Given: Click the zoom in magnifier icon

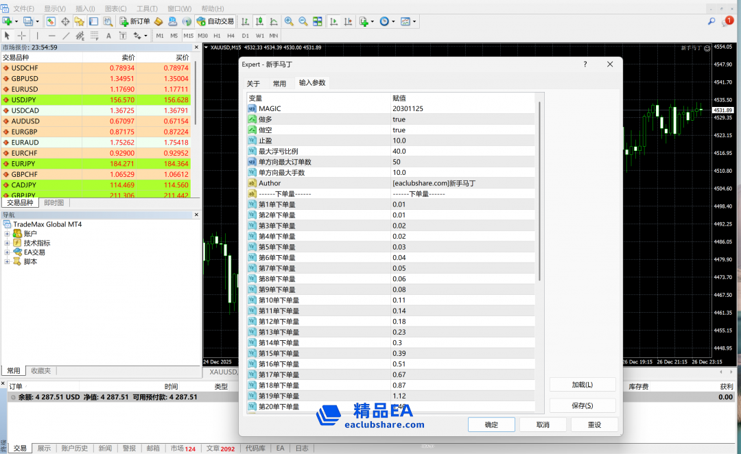Looking at the screenshot, I should (289, 21).
